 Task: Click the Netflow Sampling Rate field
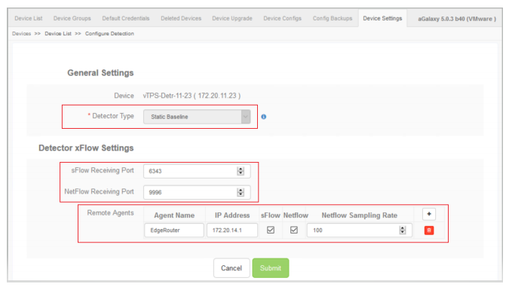[x=360, y=231]
